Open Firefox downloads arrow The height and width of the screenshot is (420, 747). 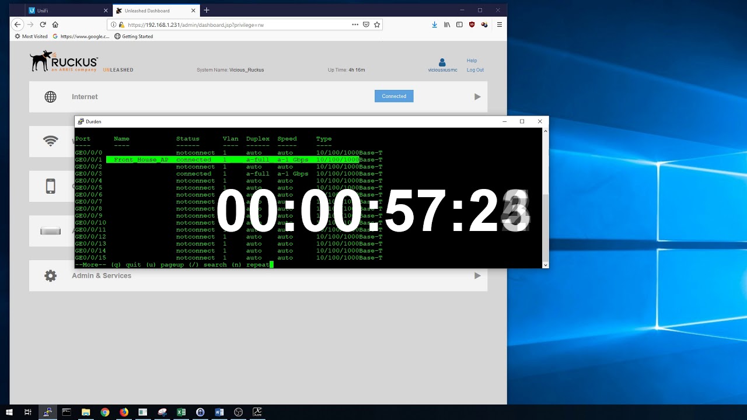(434, 24)
